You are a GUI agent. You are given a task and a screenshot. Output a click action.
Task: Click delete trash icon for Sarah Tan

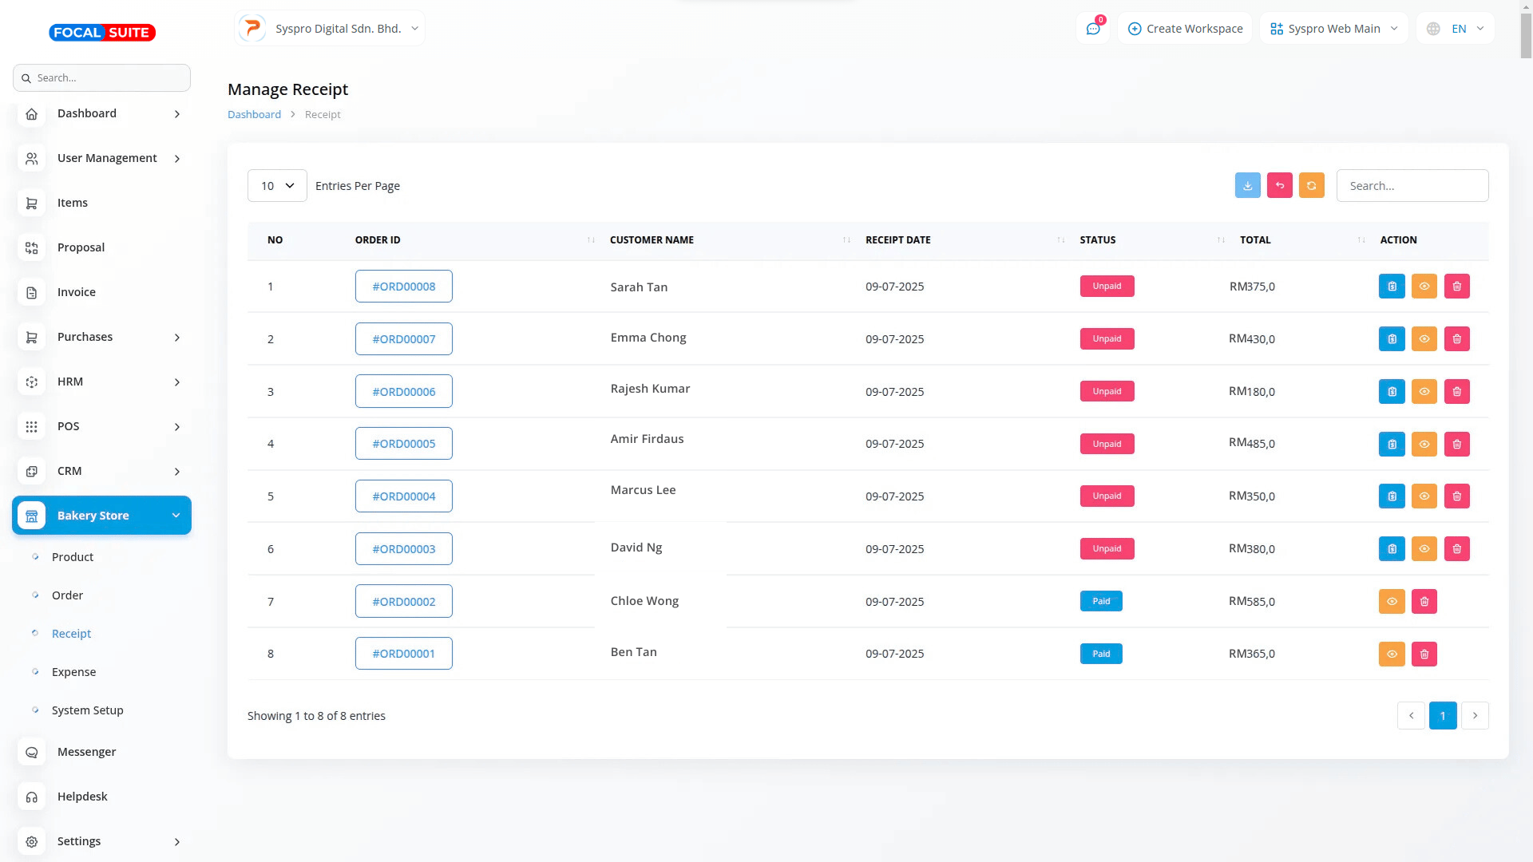1456,287
